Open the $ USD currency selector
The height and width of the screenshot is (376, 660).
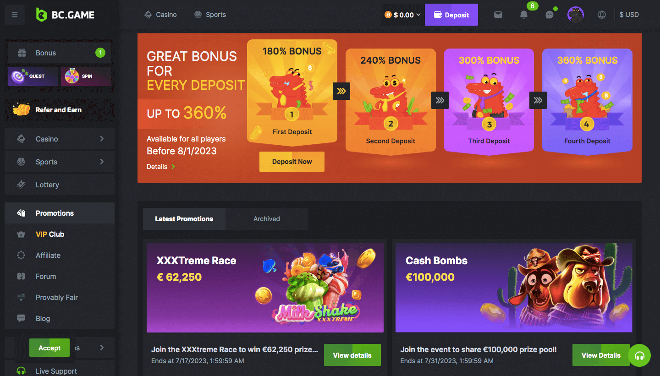[629, 15]
